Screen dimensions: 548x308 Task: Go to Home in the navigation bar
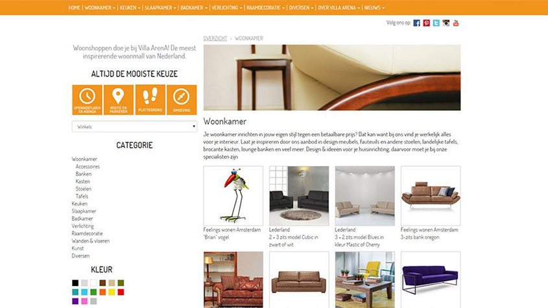click(x=74, y=8)
